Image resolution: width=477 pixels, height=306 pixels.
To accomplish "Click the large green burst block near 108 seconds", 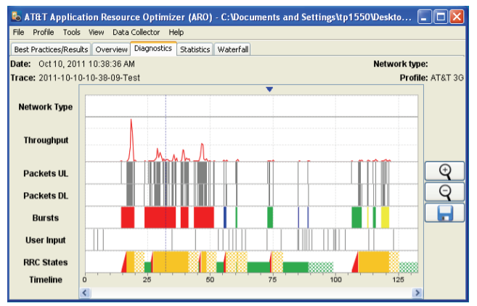I will coord(356,218).
